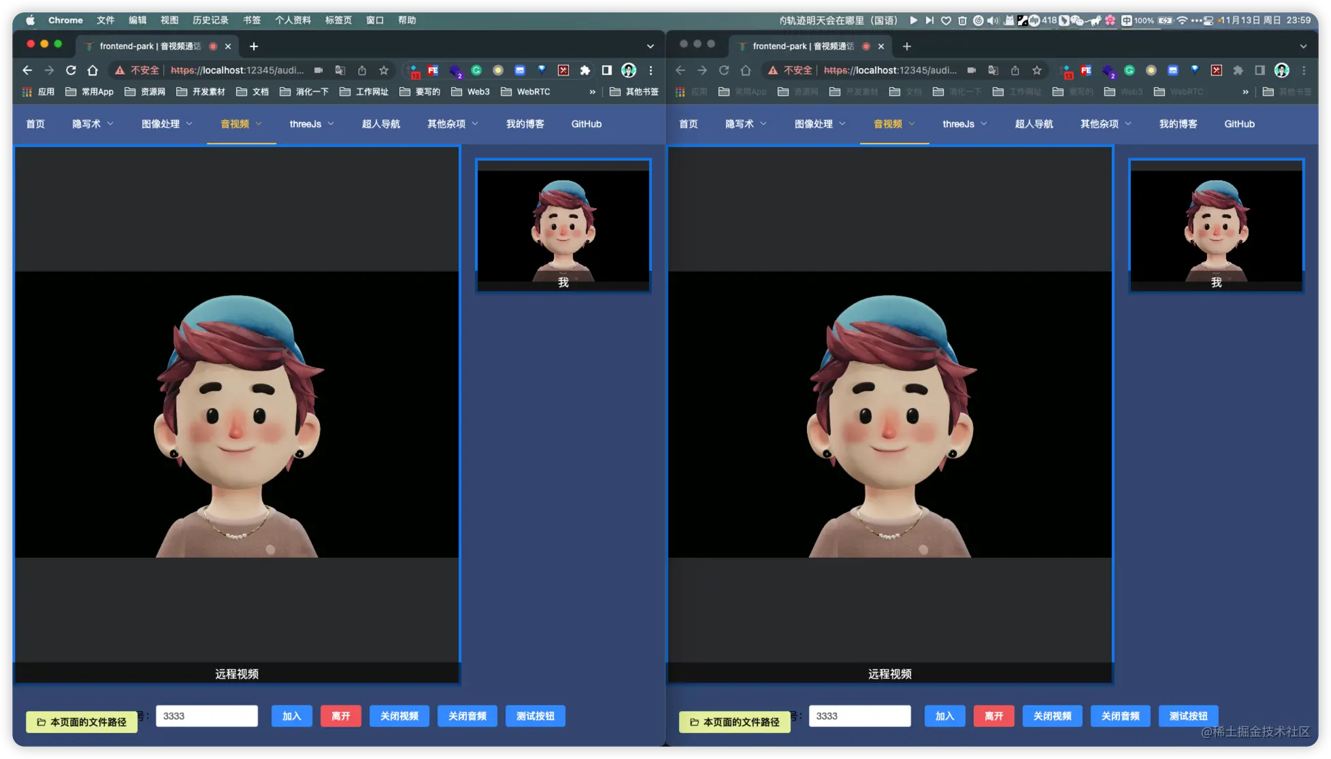This screenshot has height=759, width=1331.
Task: Toggle audio off with 关闭音频 in left window
Action: pos(467,716)
